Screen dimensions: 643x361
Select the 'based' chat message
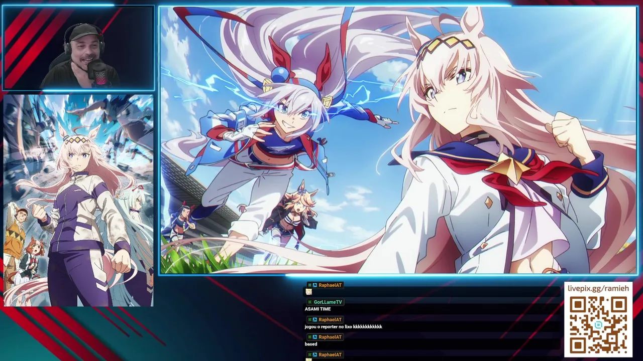pos(311,344)
